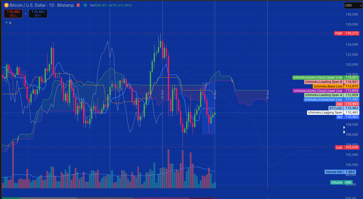Screen dimensions: 363x199
Task: Click the Volume MA label
Action: [334, 172]
